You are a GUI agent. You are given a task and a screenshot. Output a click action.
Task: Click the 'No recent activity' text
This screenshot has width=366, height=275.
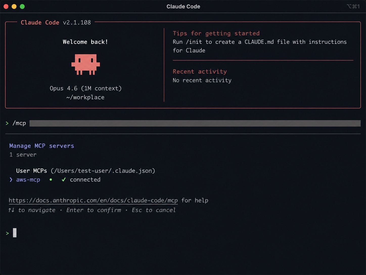point(202,80)
